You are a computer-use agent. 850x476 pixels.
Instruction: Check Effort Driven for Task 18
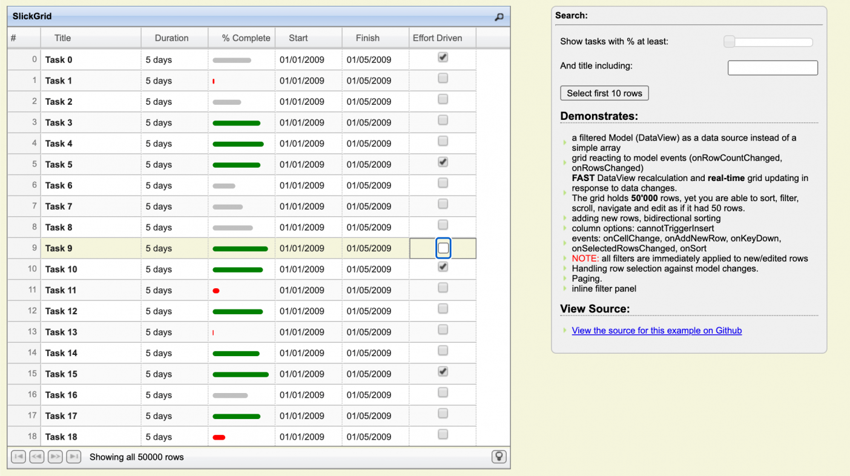[x=443, y=434]
